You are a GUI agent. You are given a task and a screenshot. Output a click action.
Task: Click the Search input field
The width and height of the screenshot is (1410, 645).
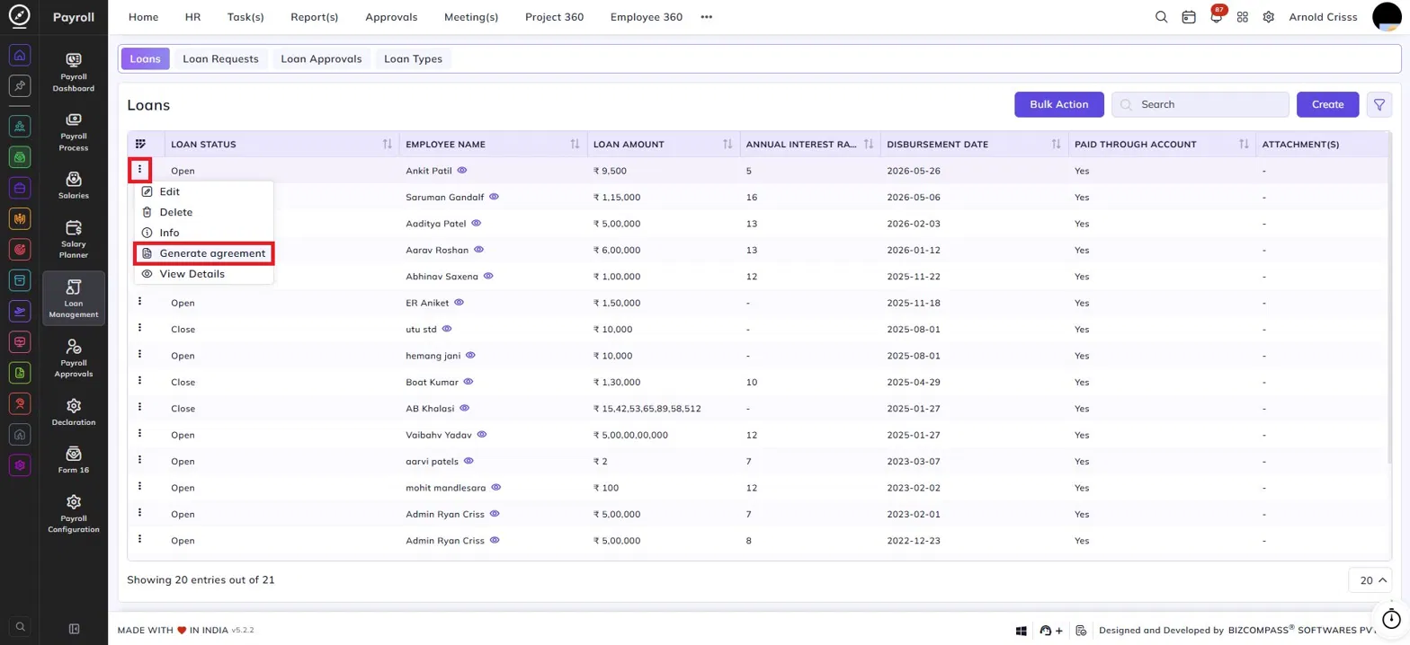(1200, 104)
